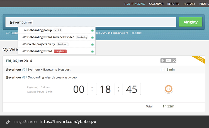
Task: Click the middle bars handle in entry toolbar
Action: (168, 61)
